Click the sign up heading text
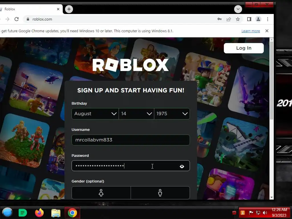The height and width of the screenshot is (219, 292). 131,90
